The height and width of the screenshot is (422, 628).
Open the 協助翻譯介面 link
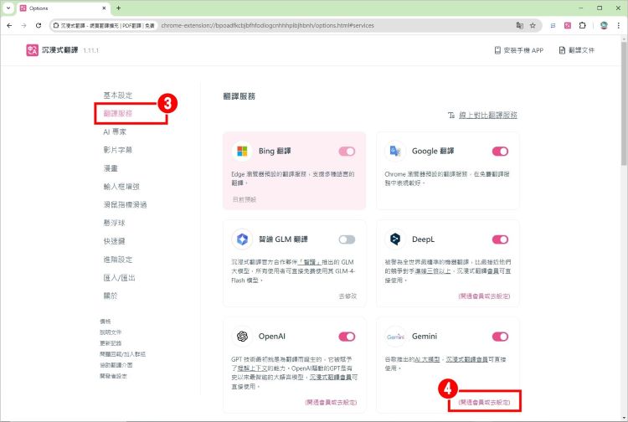point(116,365)
